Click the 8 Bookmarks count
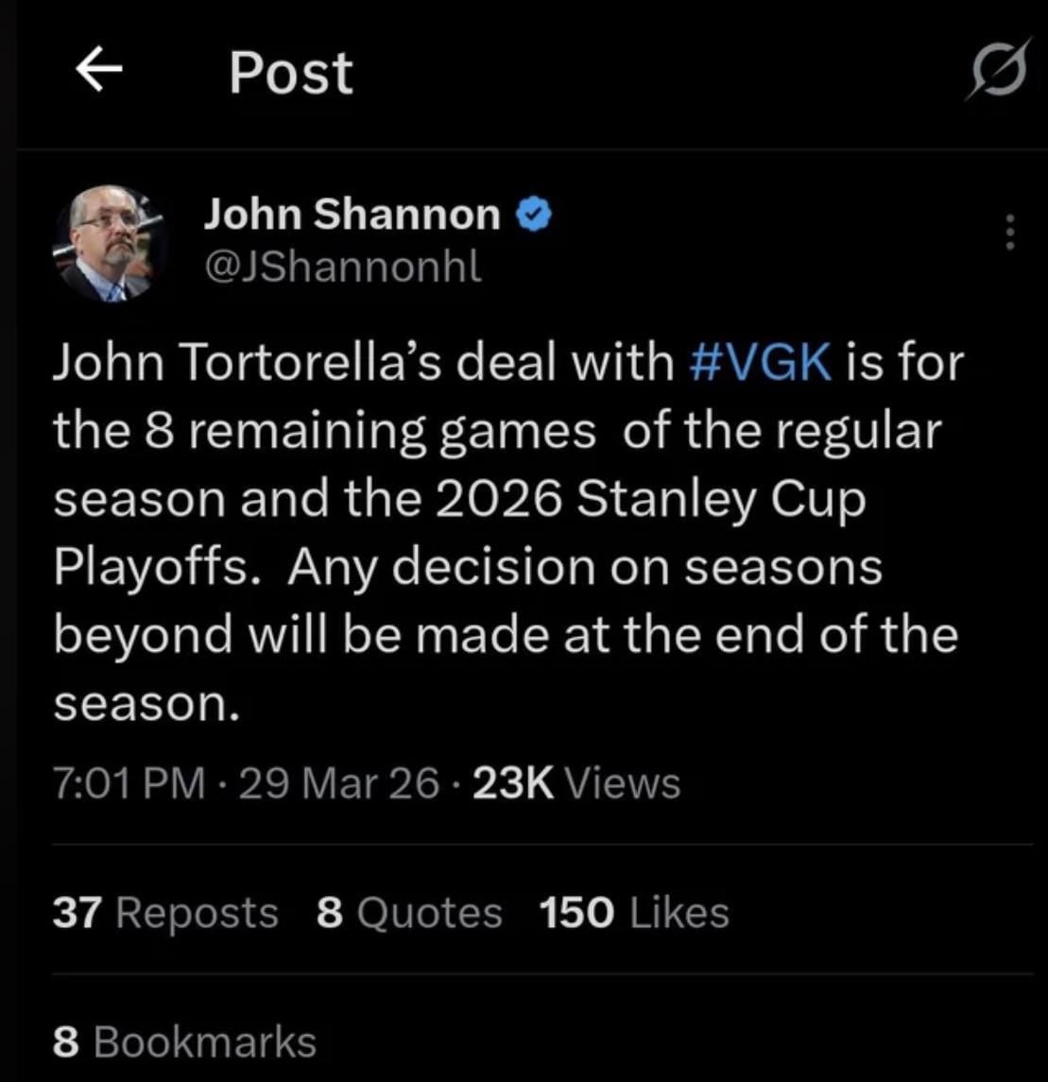Screen dimensions: 1048x1082 click(x=184, y=1041)
